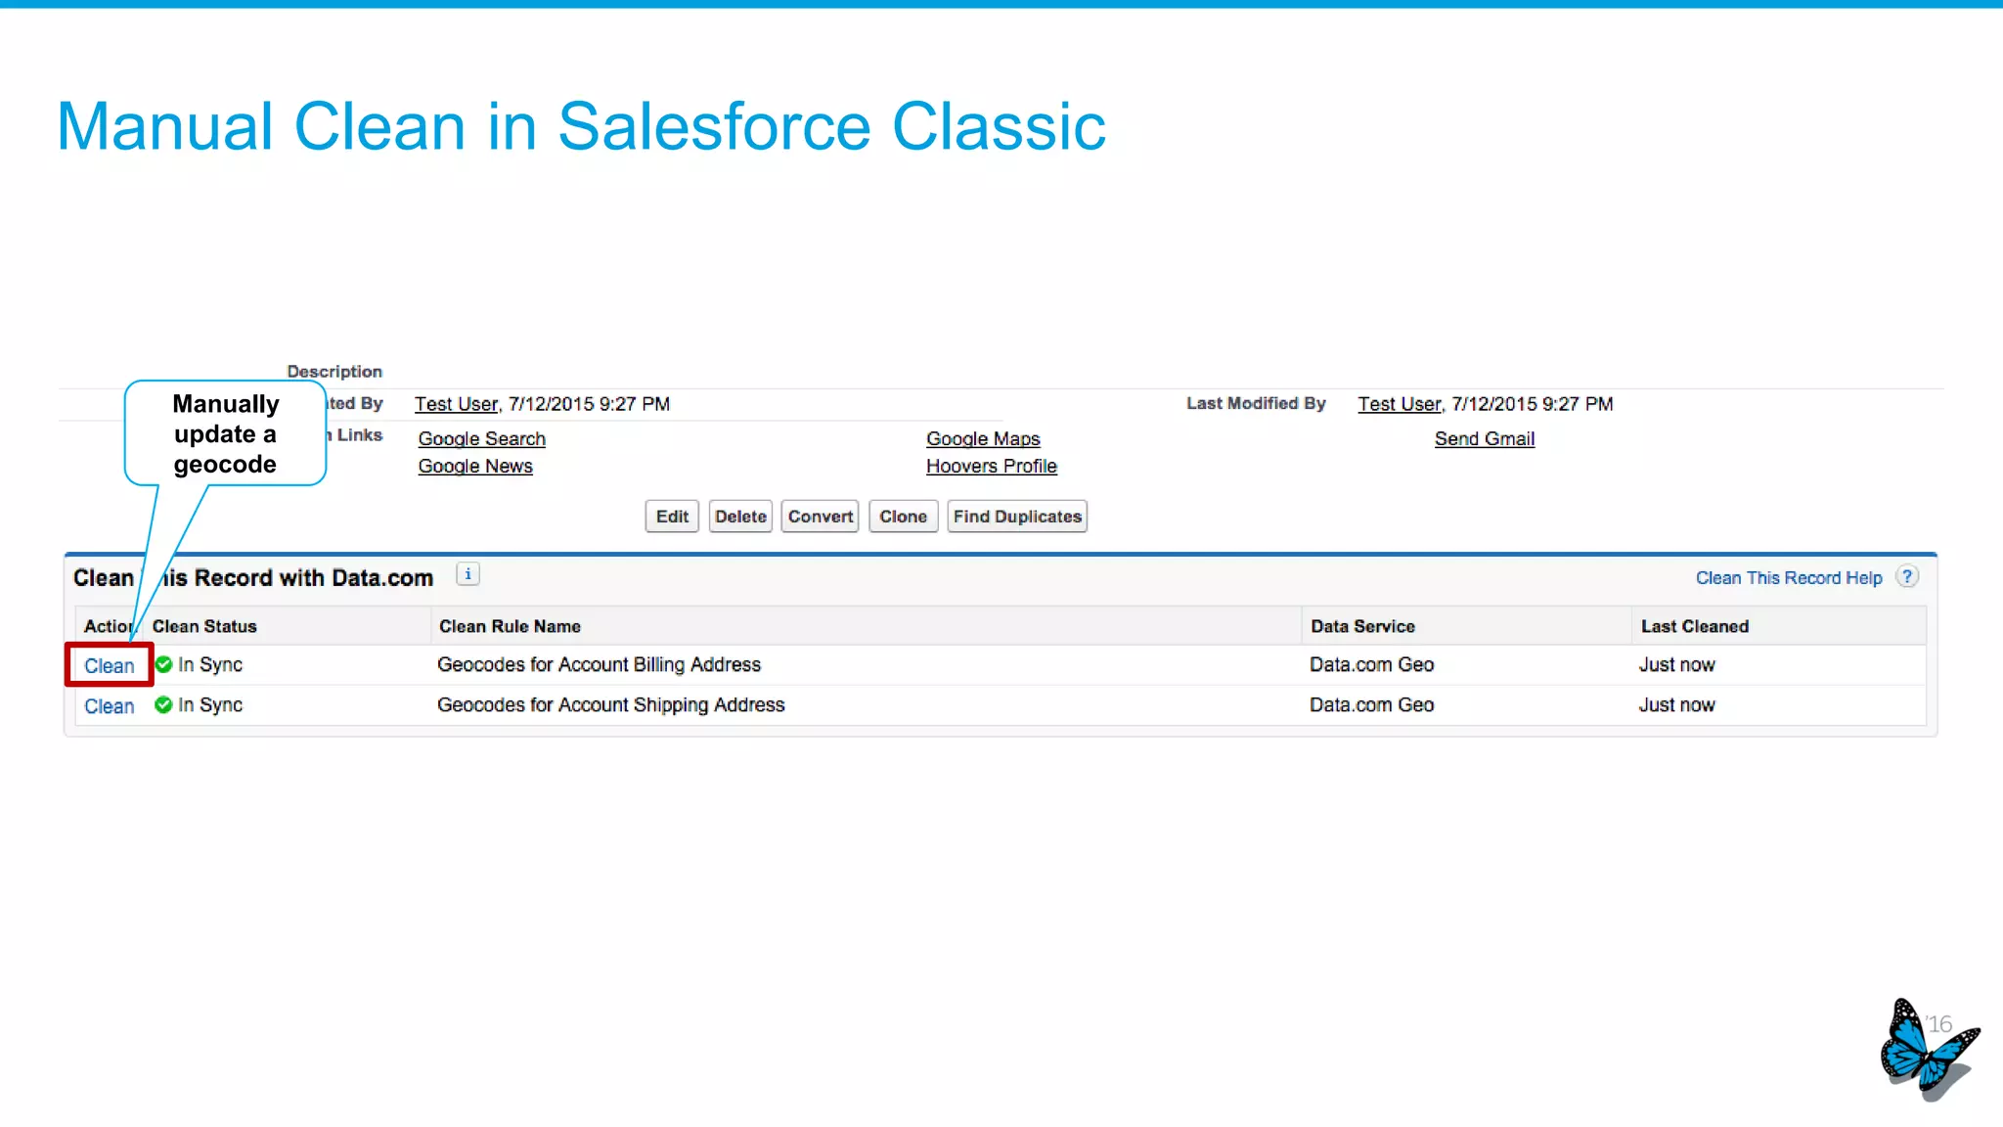The image size is (2003, 1127).
Task: Click 'Just now' in Shipping Address row
Action: [x=1677, y=704]
